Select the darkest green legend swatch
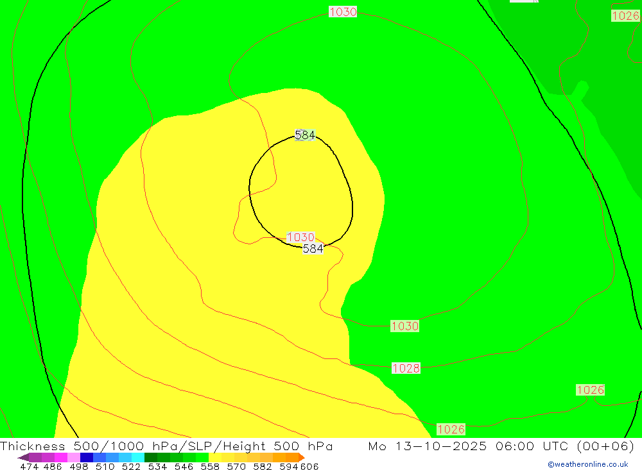Screen dimensions: 642x470 click(151, 457)
